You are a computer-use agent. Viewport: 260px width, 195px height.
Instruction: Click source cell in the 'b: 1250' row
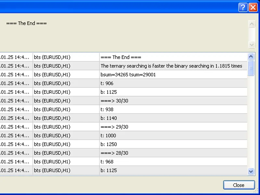(x=66, y=144)
